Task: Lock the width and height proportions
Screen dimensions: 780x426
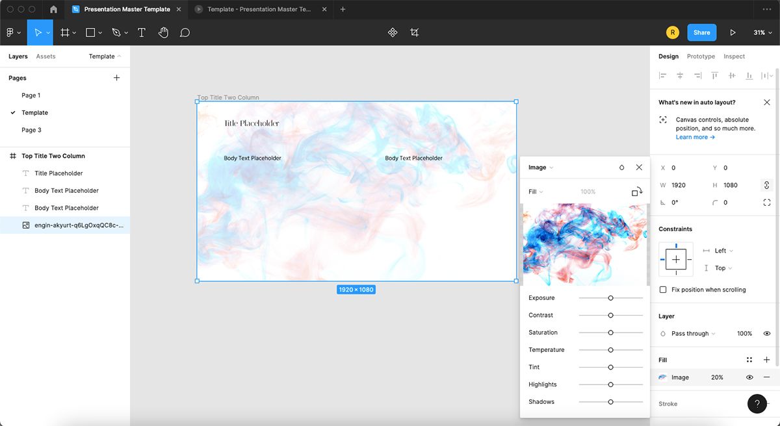Action: (x=766, y=185)
